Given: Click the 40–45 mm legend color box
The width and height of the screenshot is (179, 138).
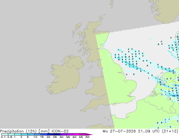Looking at the screenshot, I should coord(77,134).
